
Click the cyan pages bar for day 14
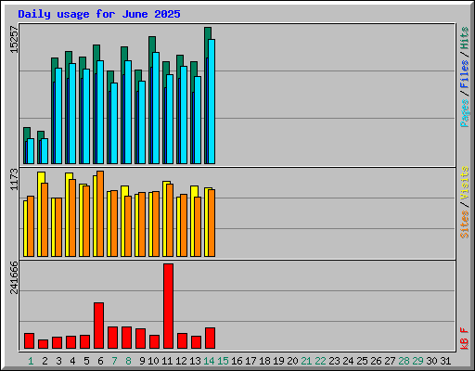[212, 101]
